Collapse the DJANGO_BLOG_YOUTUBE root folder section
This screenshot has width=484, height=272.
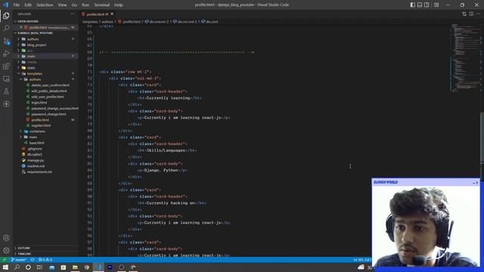(x=35, y=33)
